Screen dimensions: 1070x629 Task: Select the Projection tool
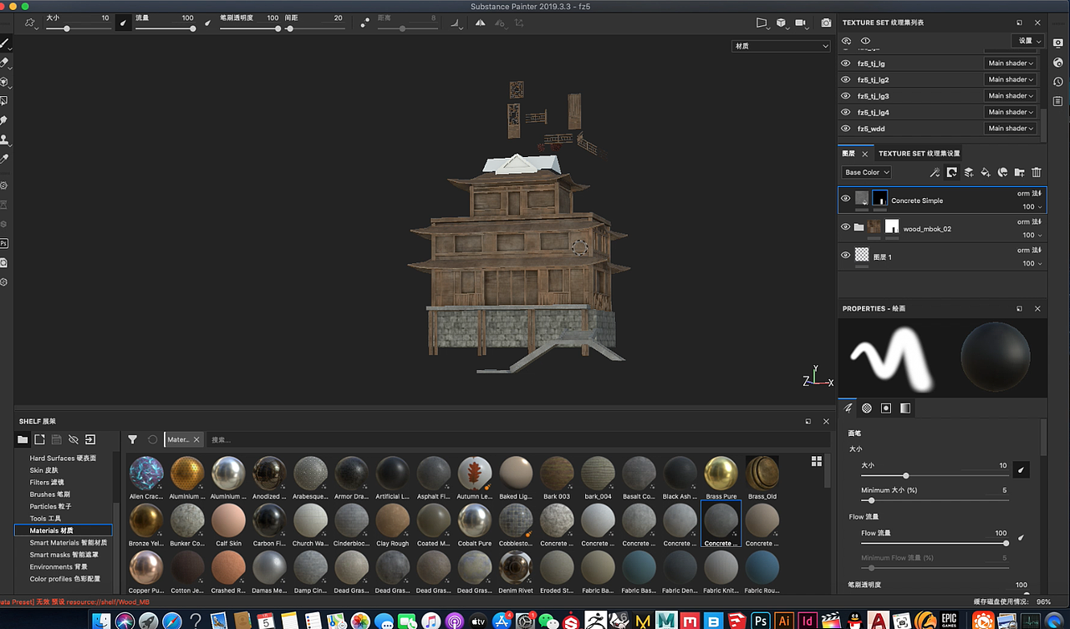pyautogui.click(x=4, y=82)
